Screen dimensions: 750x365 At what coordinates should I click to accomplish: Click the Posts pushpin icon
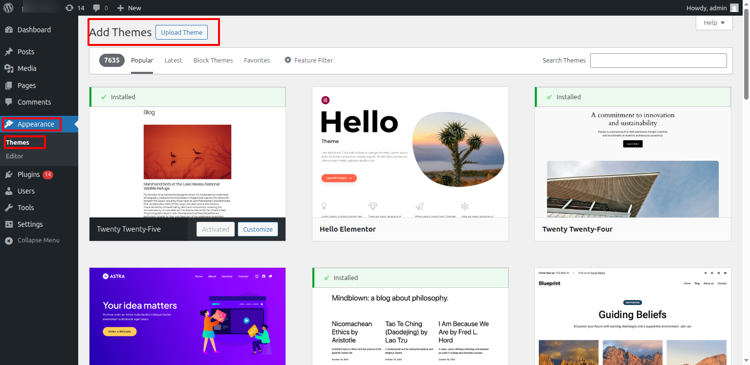(x=9, y=52)
